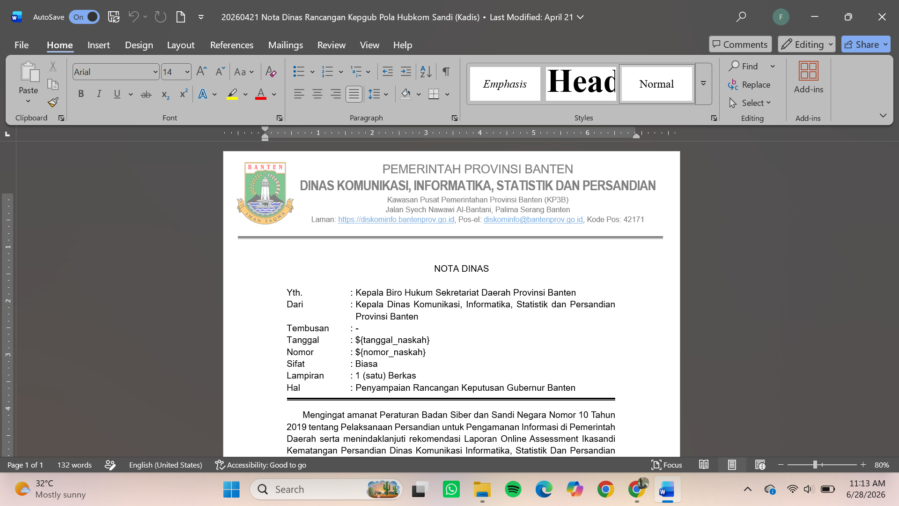Toggle AutoSave switch off
Screen dimensions: 899x506
click(x=84, y=17)
